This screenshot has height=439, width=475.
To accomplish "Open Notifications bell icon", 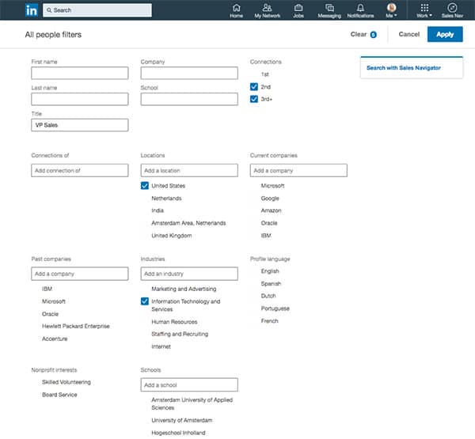I will pos(360,10).
